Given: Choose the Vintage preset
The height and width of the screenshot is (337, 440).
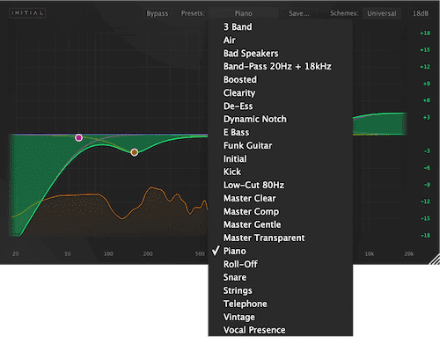Looking at the screenshot, I should point(280,317).
